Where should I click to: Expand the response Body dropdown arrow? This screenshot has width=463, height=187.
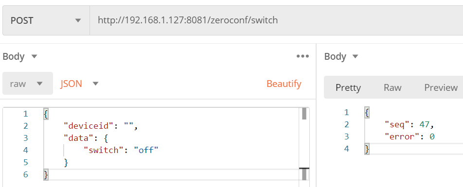point(355,56)
